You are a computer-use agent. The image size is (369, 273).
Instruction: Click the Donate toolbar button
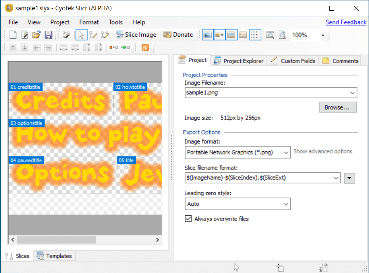coord(178,35)
